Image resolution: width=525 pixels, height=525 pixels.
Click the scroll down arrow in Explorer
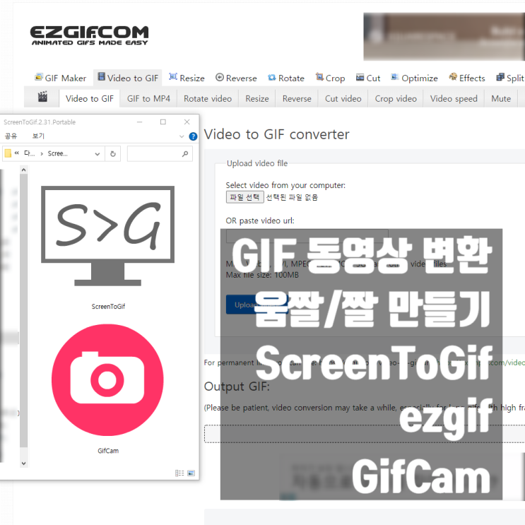coord(23,464)
